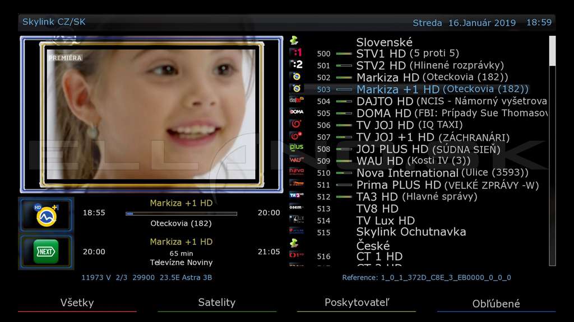Image resolution: width=574 pixels, height=322 pixels.
Task: Select channel TV Lux HD
Action: [418, 220]
